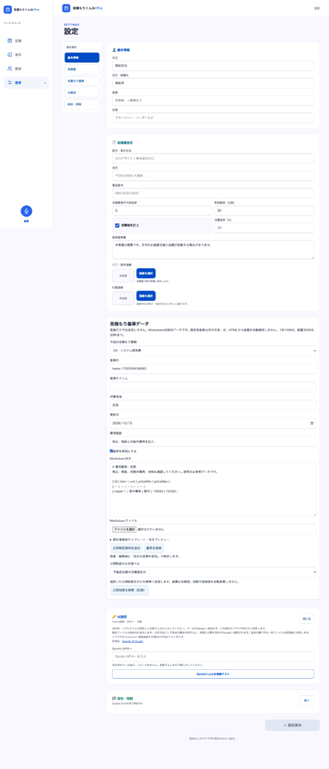Click the 部署 field with 営業部 placeholder
Viewport: 329px width, 769px height.
(x=213, y=100)
